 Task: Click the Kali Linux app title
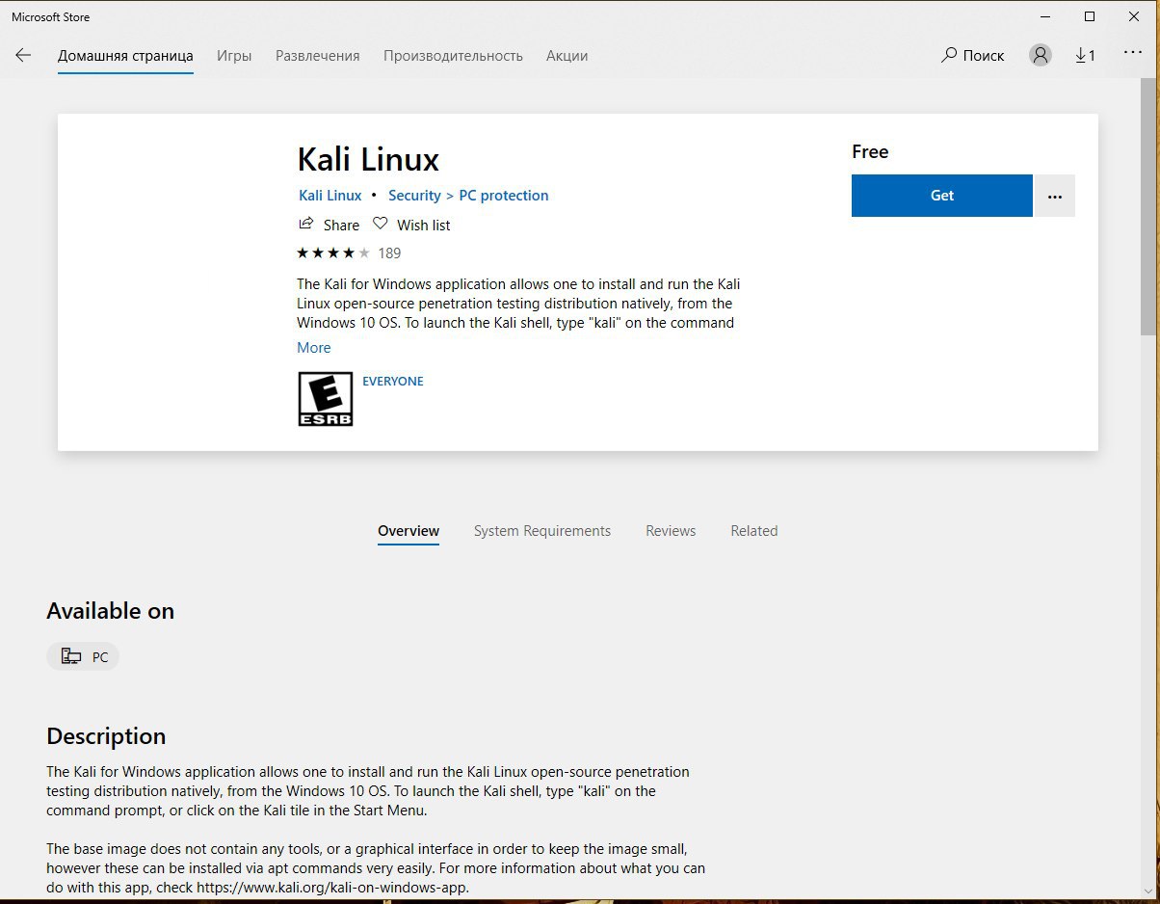[x=368, y=159]
